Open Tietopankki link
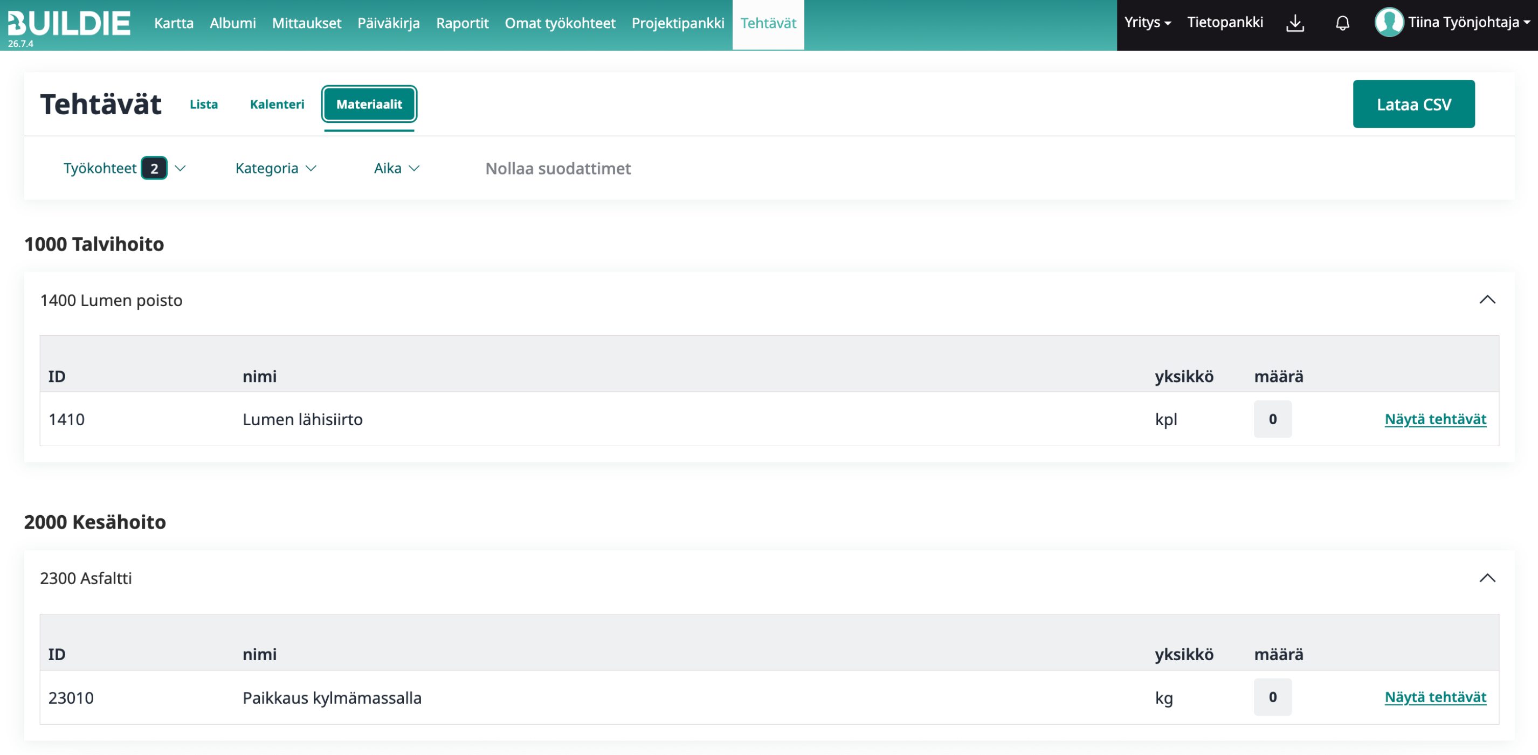 point(1225,23)
